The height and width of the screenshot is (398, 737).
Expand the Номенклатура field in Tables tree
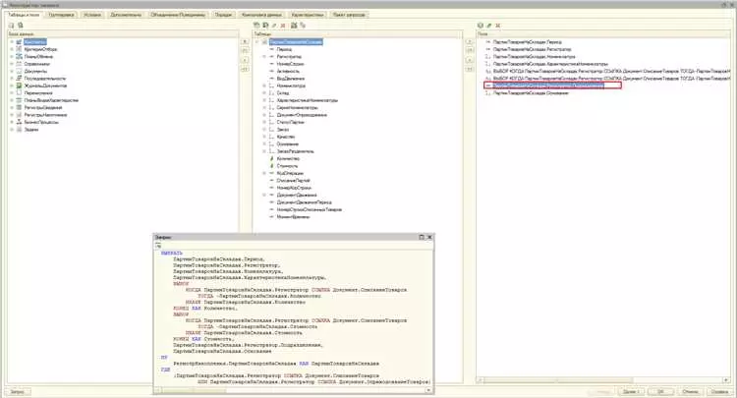[264, 86]
